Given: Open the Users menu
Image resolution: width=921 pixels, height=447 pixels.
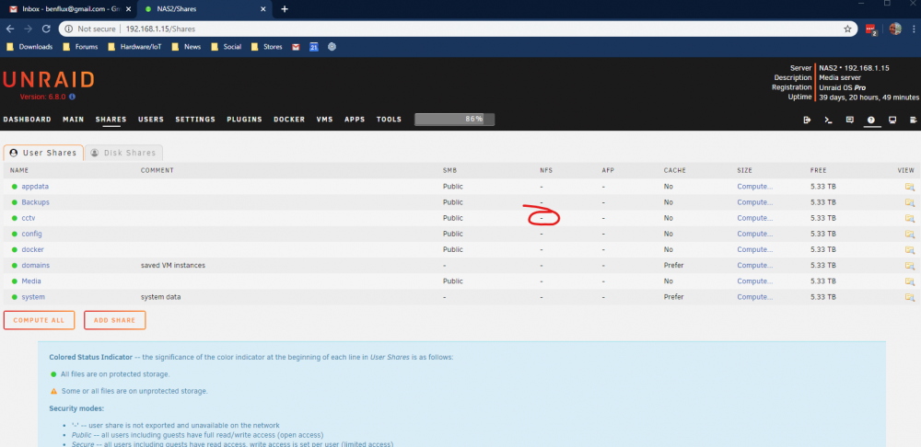Looking at the screenshot, I should pyautogui.click(x=151, y=120).
